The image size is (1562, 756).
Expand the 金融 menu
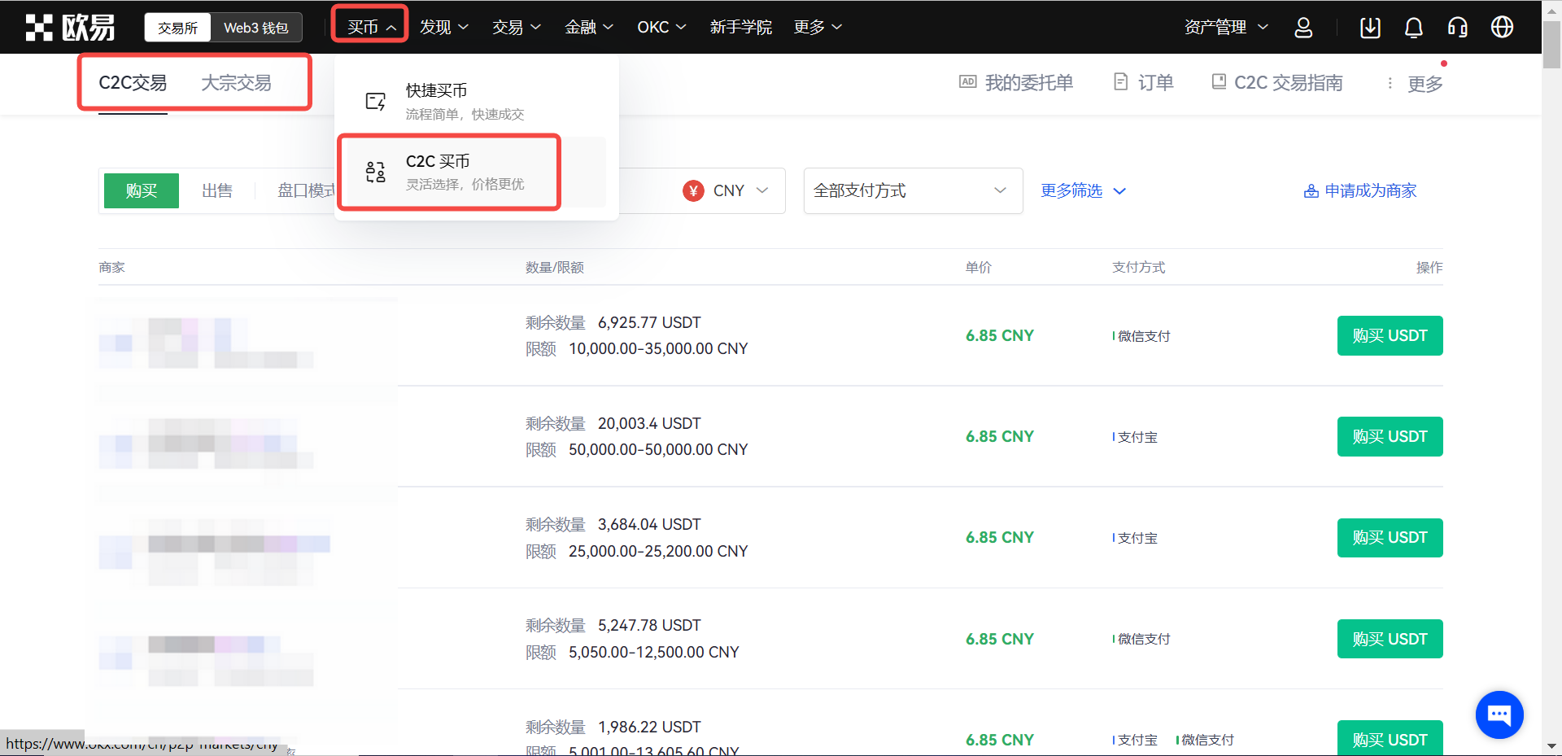tap(589, 28)
